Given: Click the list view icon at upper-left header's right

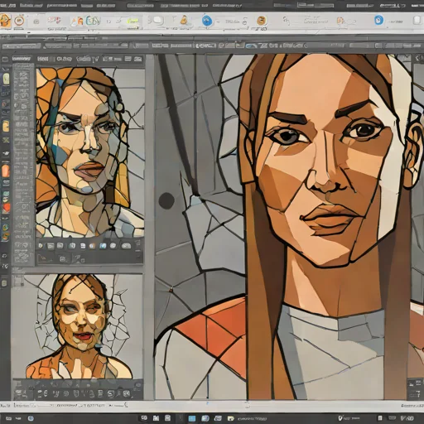Looking at the screenshot, I should pos(128,59).
